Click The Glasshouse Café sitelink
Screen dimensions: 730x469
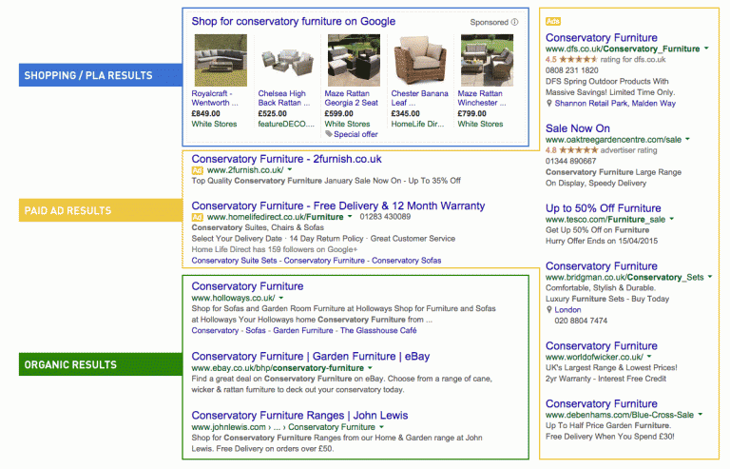click(x=378, y=331)
